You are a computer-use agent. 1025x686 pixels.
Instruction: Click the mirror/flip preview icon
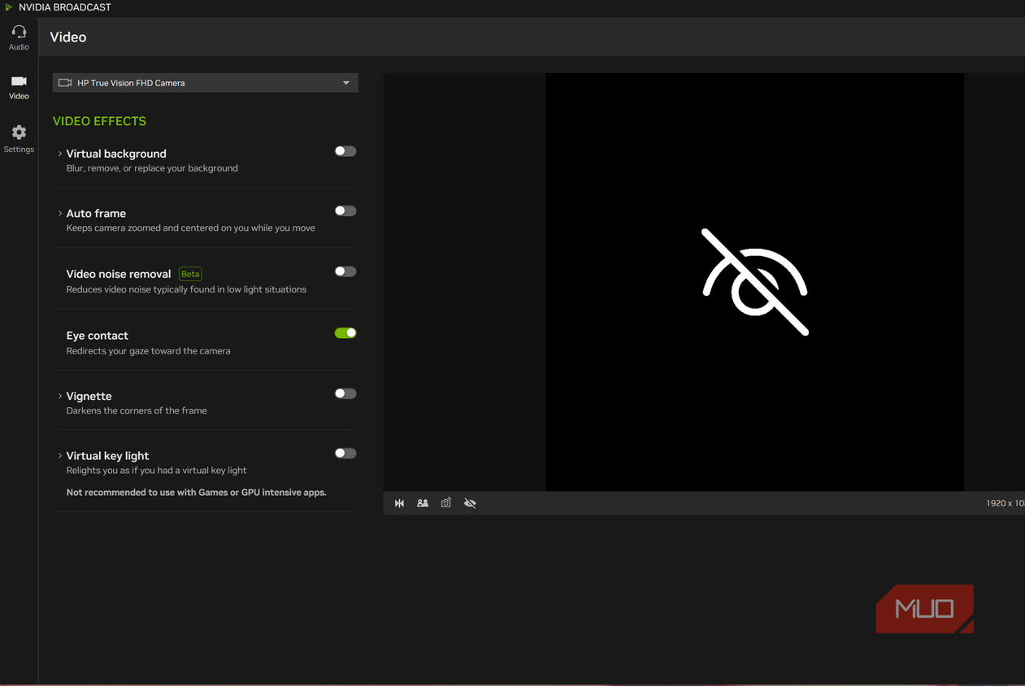(399, 503)
